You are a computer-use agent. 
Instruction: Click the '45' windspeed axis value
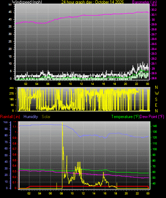(10, 12)
